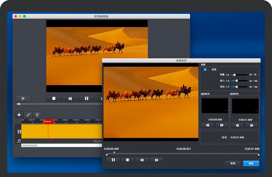Viewport: 272px width, 177px height.
Task: Open clip settings with the wrench icon
Action: coord(28,115)
